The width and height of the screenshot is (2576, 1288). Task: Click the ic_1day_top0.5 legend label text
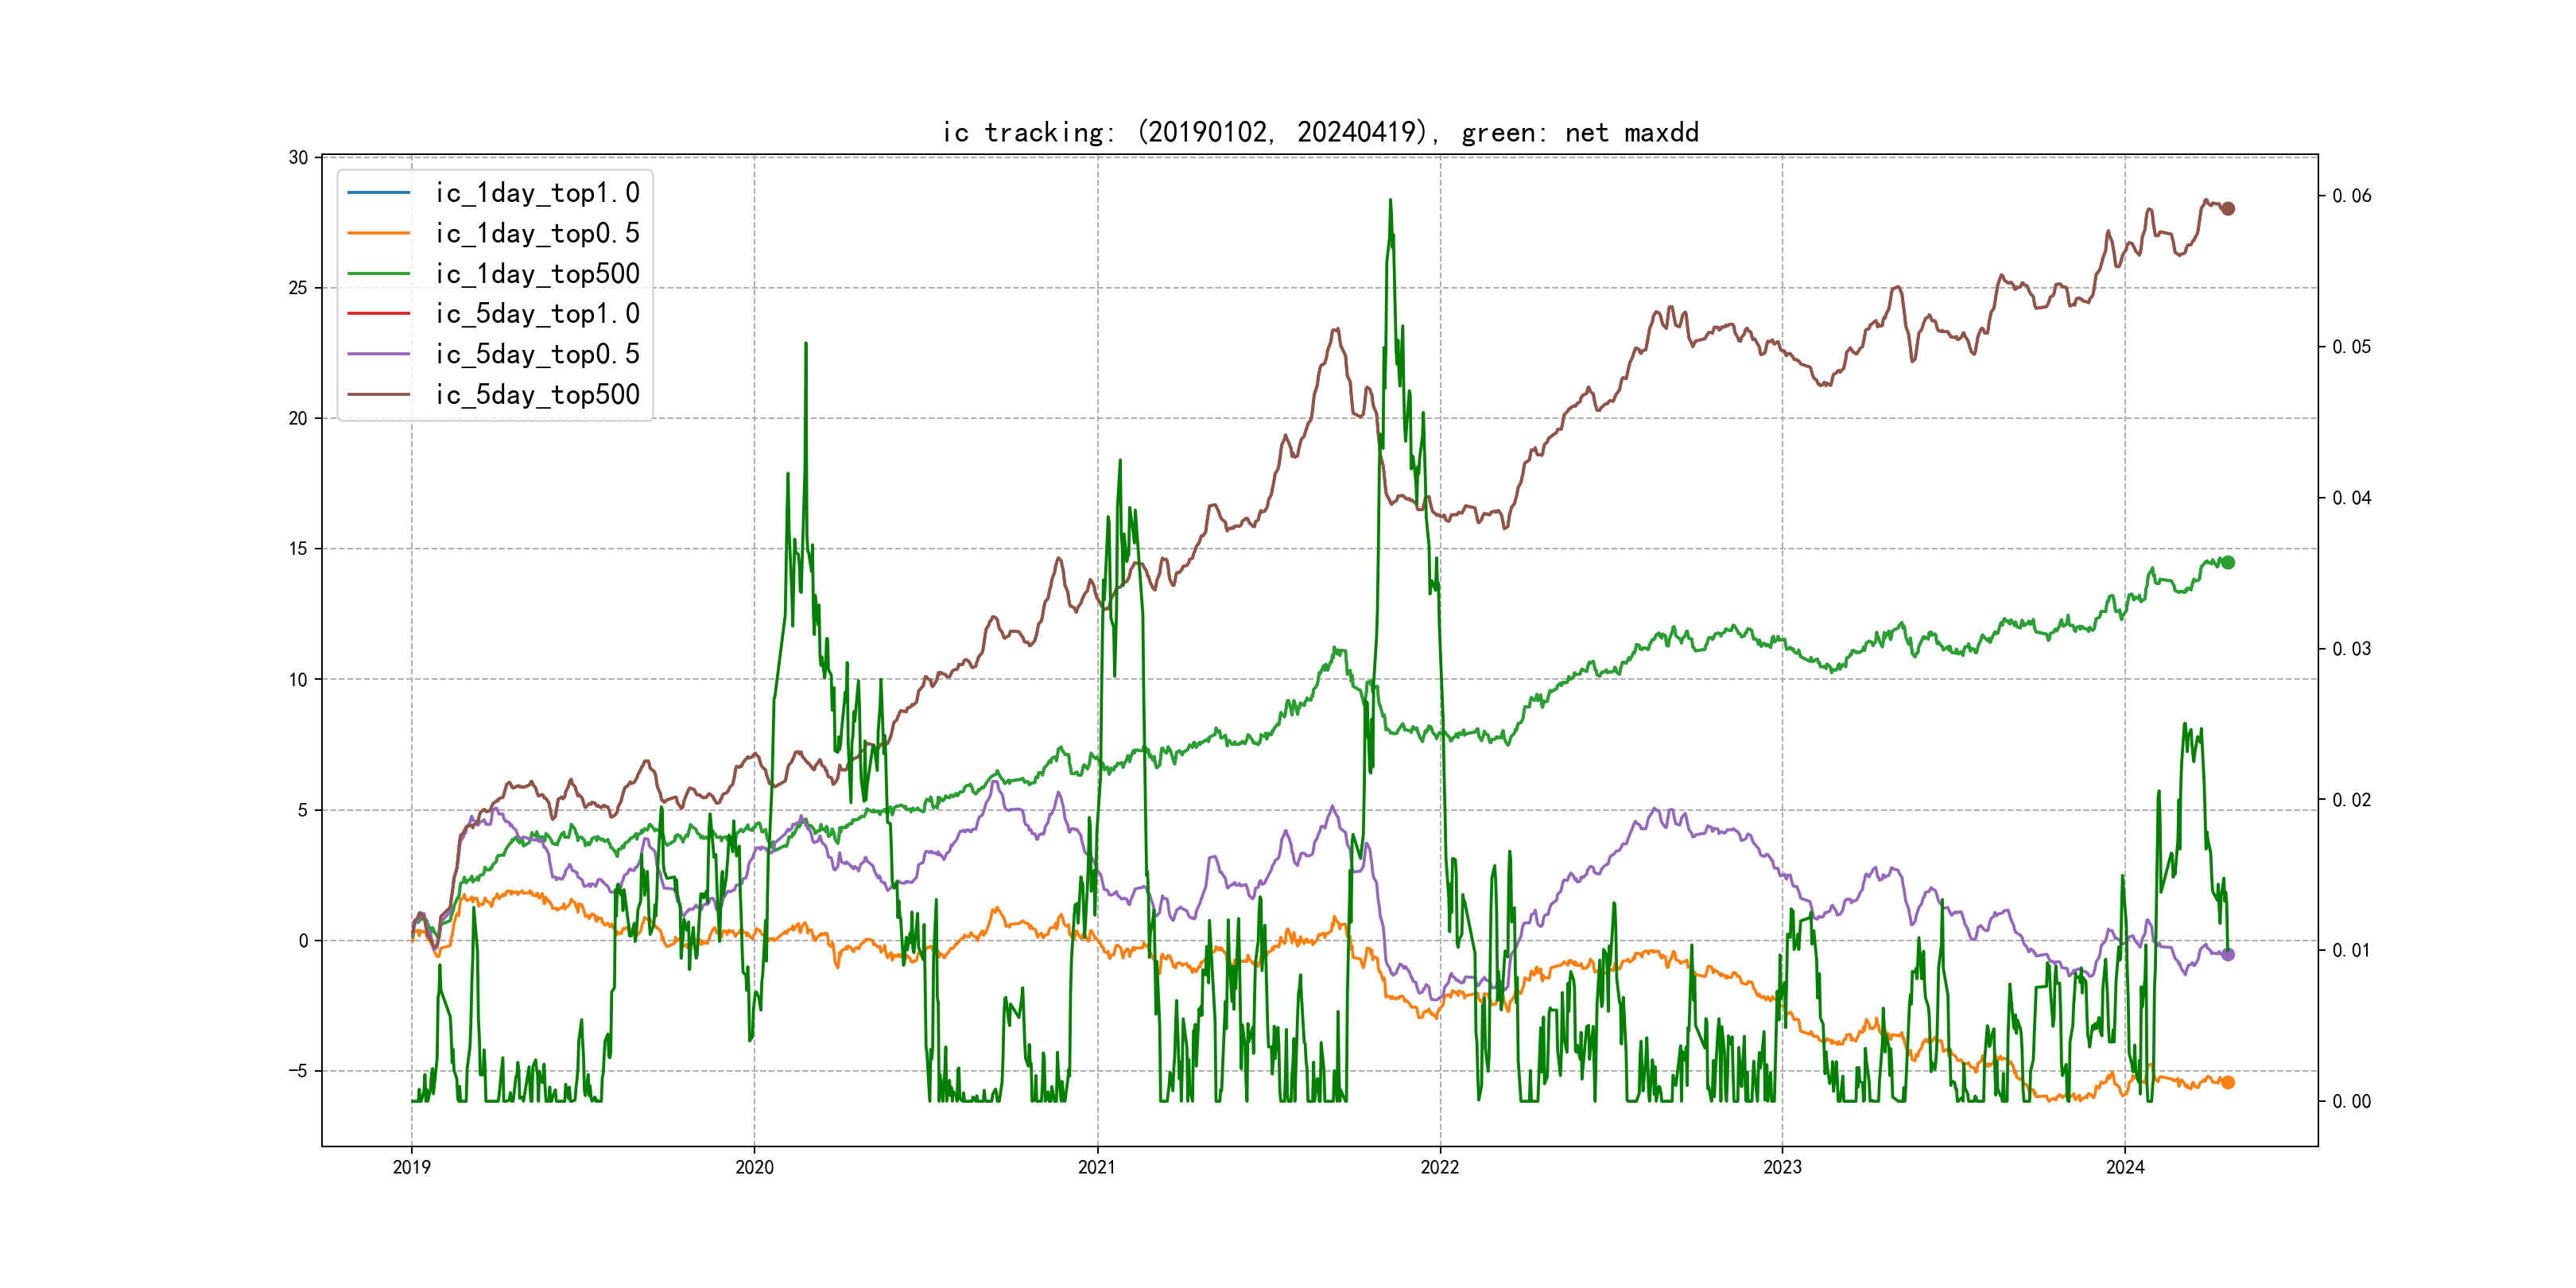[x=537, y=233]
